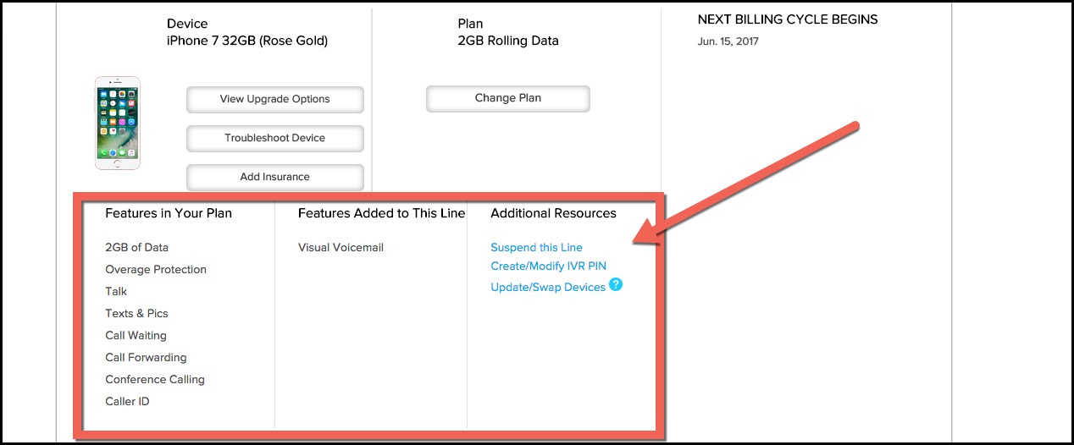The width and height of the screenshot is (1074, 445).
Task: Open View Upgrade Options
Action: coord(275,99)
